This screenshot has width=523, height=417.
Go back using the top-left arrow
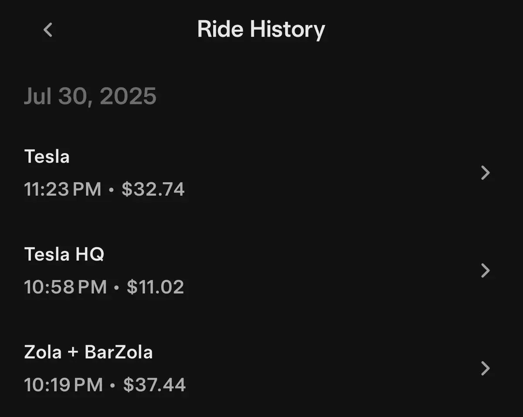coord(48,30)
